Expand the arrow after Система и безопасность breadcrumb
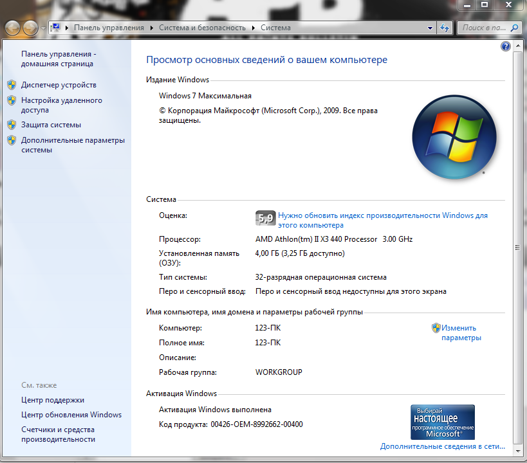This screenshot has height=463, width=527. pyautogui.click(x=254, y=28)
